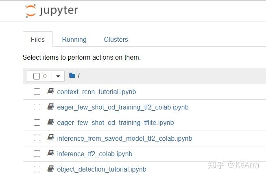Click the Jupyter logo
Image resolution: width=266 pixels, height=176 pixels.
point(52,11)
